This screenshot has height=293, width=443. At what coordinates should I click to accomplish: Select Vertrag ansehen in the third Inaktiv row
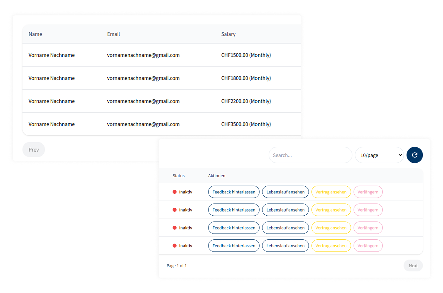coord(331,228)
